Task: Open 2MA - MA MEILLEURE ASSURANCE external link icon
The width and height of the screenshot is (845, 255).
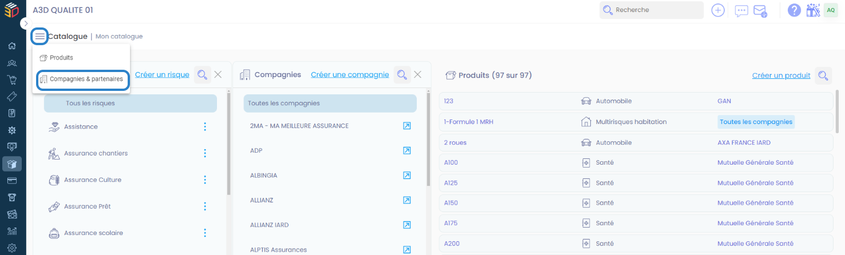Action: (406, 126)
